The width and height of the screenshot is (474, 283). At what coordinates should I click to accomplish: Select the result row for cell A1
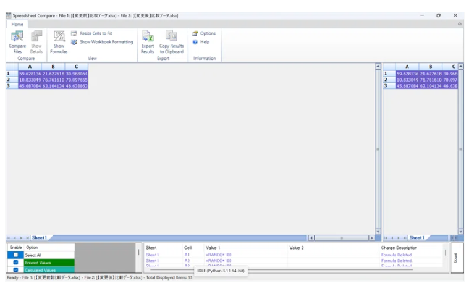tap(293, 255)
